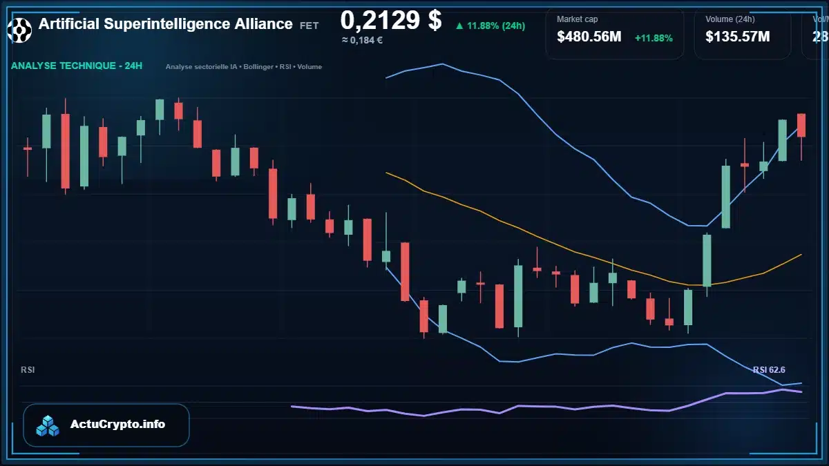Select the Market cap card
The height and width of the screenshot is (466, 829).
tap(615, 32)
